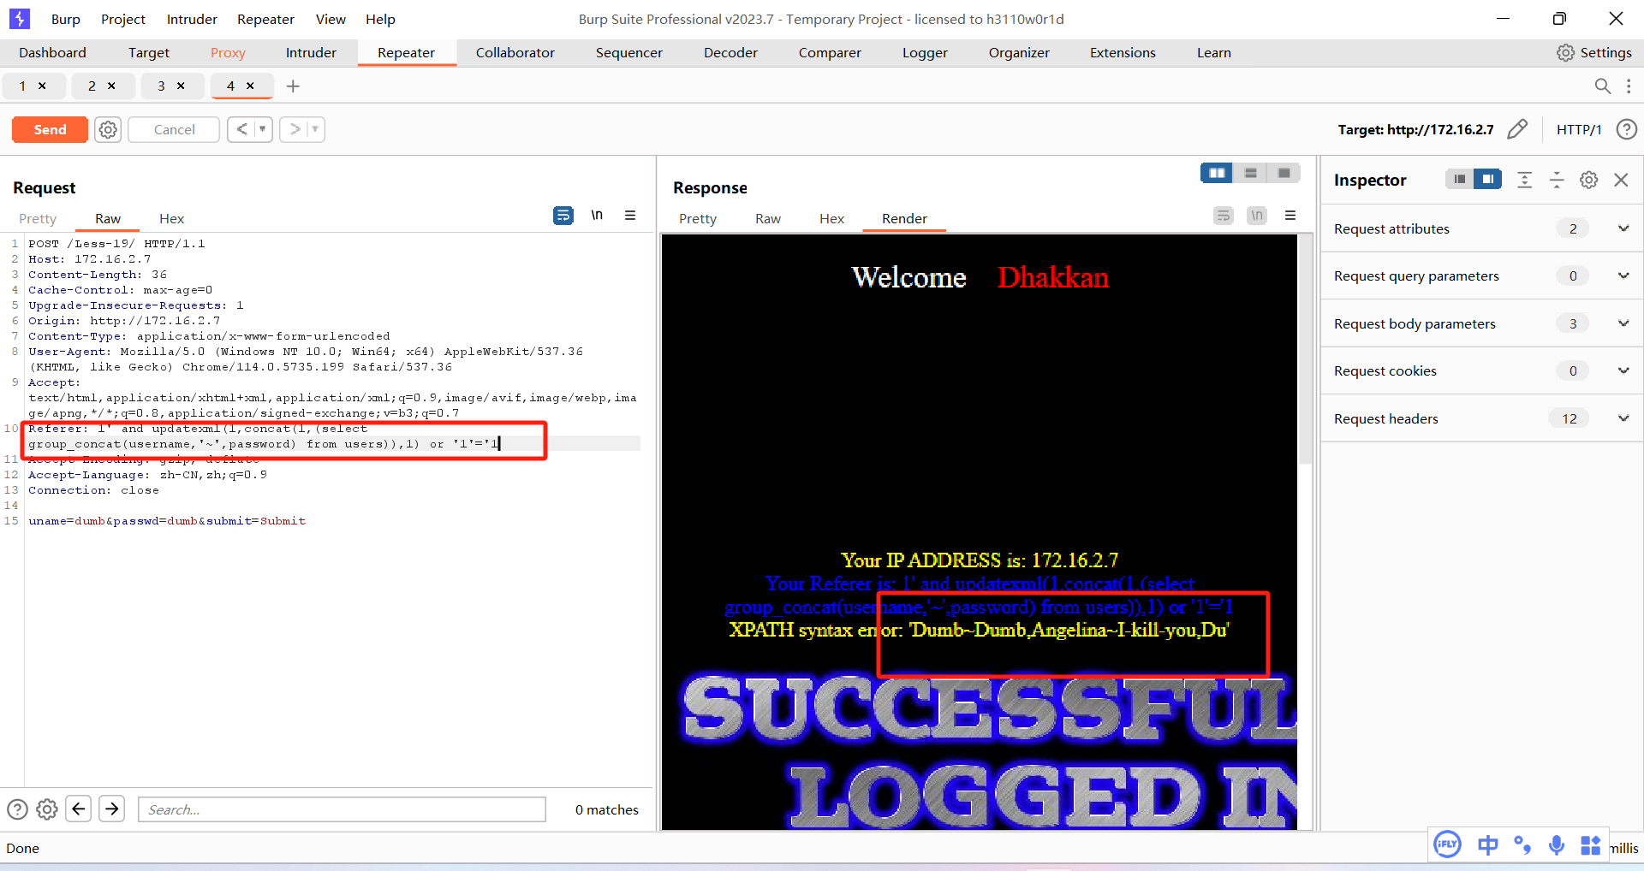The height and width of the screenshot is (871, 1644).
Task: Toggle \n display in the Response panel
Action: click(1256, 216)
